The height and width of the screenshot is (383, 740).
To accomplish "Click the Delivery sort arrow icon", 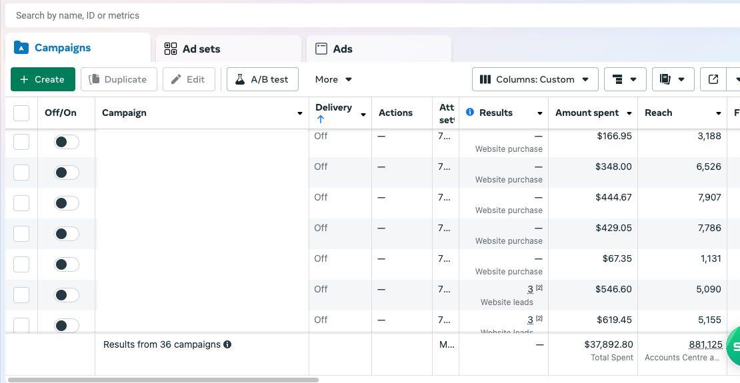I will [321, 120].
